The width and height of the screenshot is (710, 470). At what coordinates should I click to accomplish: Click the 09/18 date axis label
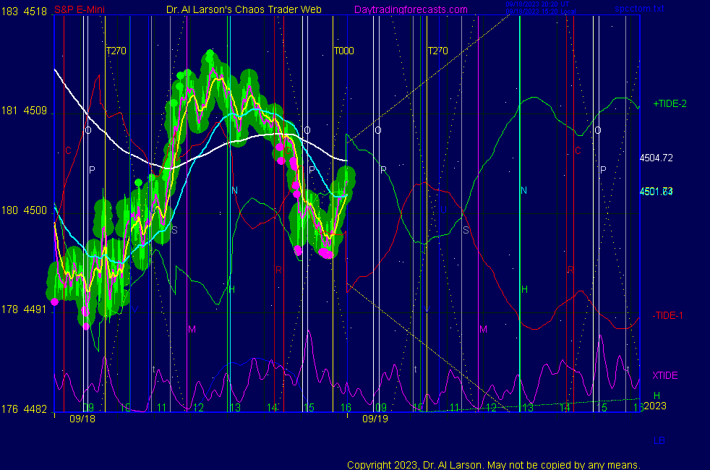click(82, 419)
